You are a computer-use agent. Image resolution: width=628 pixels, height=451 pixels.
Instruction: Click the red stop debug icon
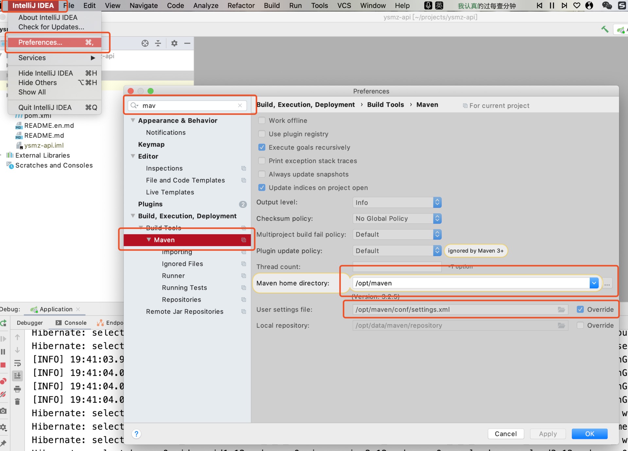(3, 365)
